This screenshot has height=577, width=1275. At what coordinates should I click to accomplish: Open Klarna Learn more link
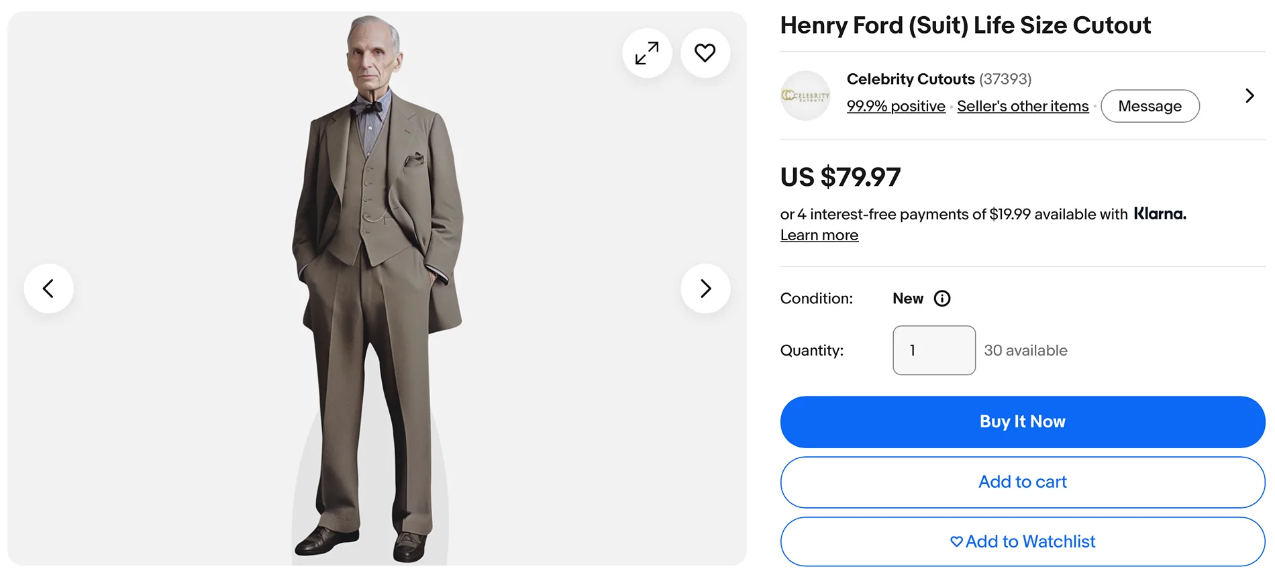coord(819,235)
